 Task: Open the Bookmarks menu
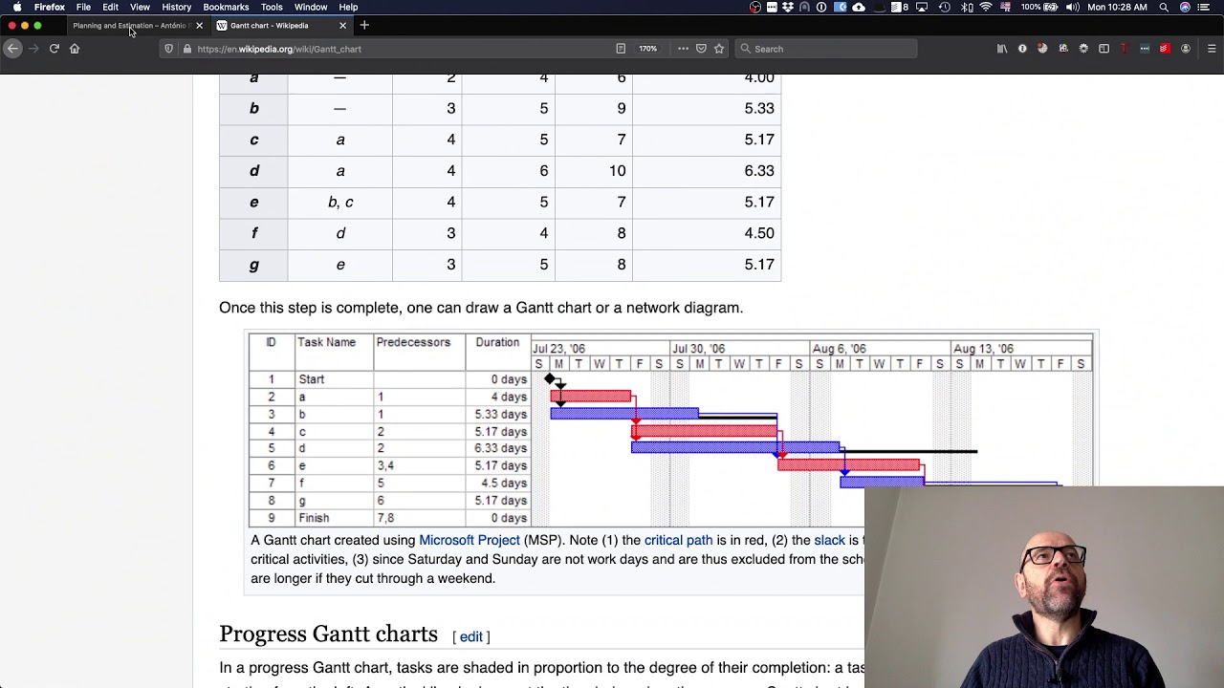point(226,8)
